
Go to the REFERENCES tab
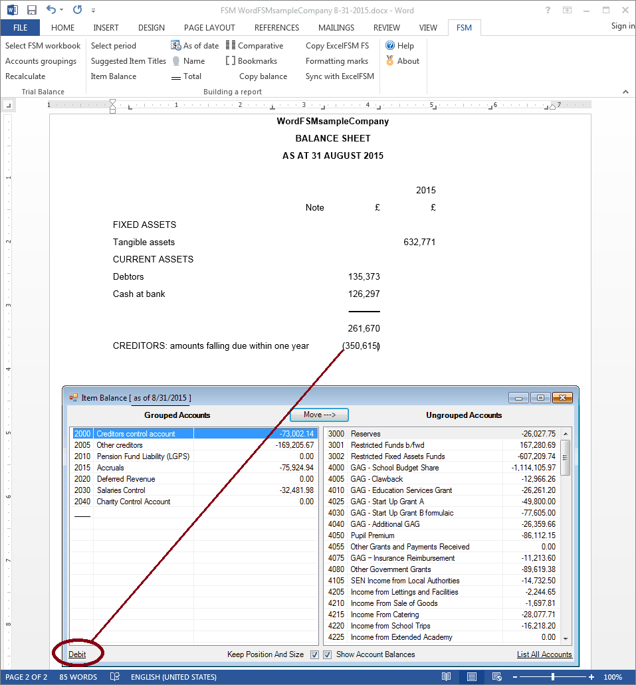(x=276, y=27)
